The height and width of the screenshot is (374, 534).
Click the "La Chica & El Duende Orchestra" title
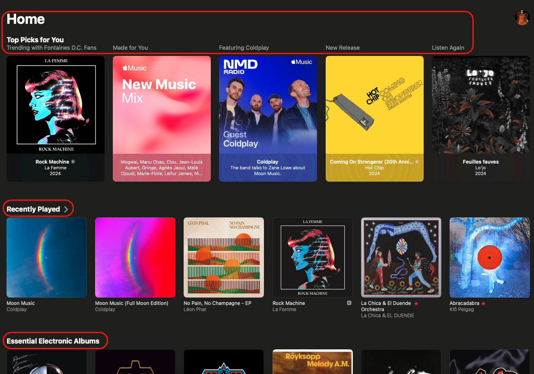pos(386,306)
